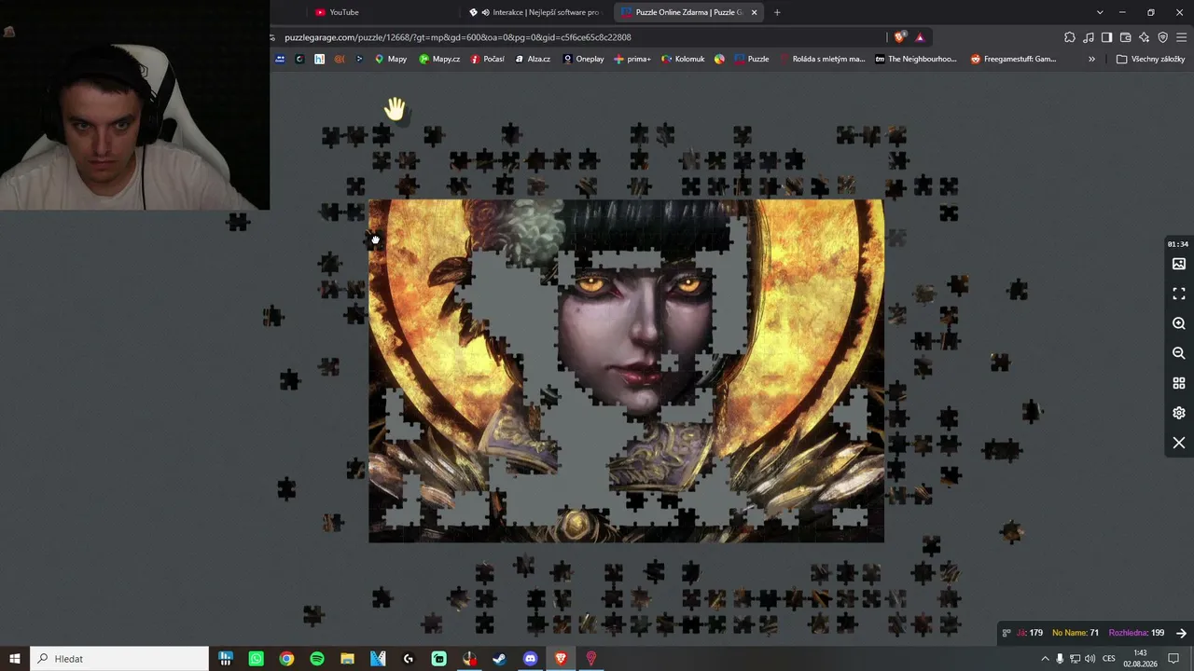Open the Leo AI assistant icon
The width and height of the screenshot is (1194, 671).
(x=1145, y=37)
